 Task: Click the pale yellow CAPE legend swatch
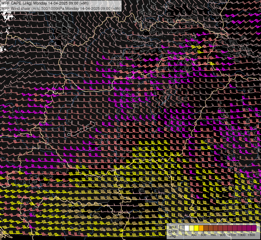[192, 228]
